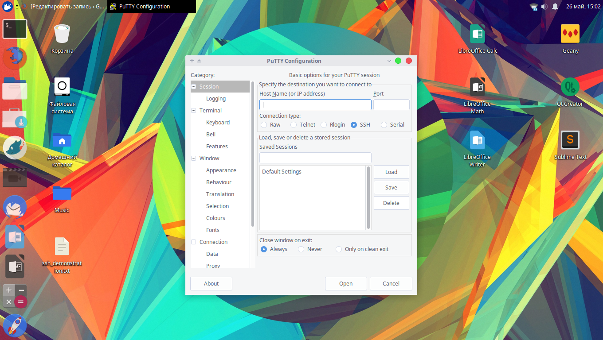Click the saved sessions list scrollbar
The image size is (603, 340).
(x=368, y=197)
